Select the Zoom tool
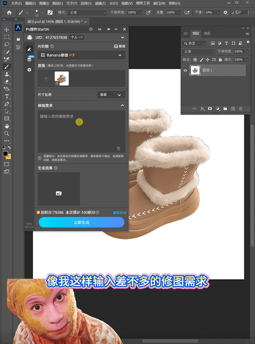The image size is (255, 344). coord(7,133)
